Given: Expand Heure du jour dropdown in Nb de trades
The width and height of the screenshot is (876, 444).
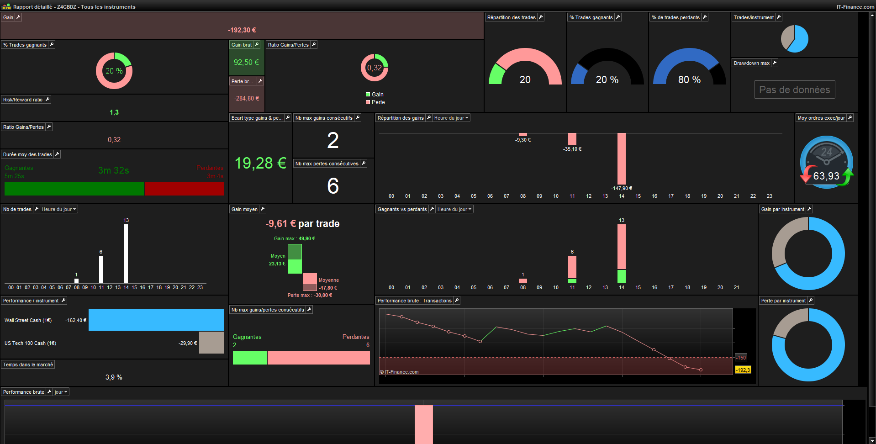Looking at the screenshot, I should (59, 209).
